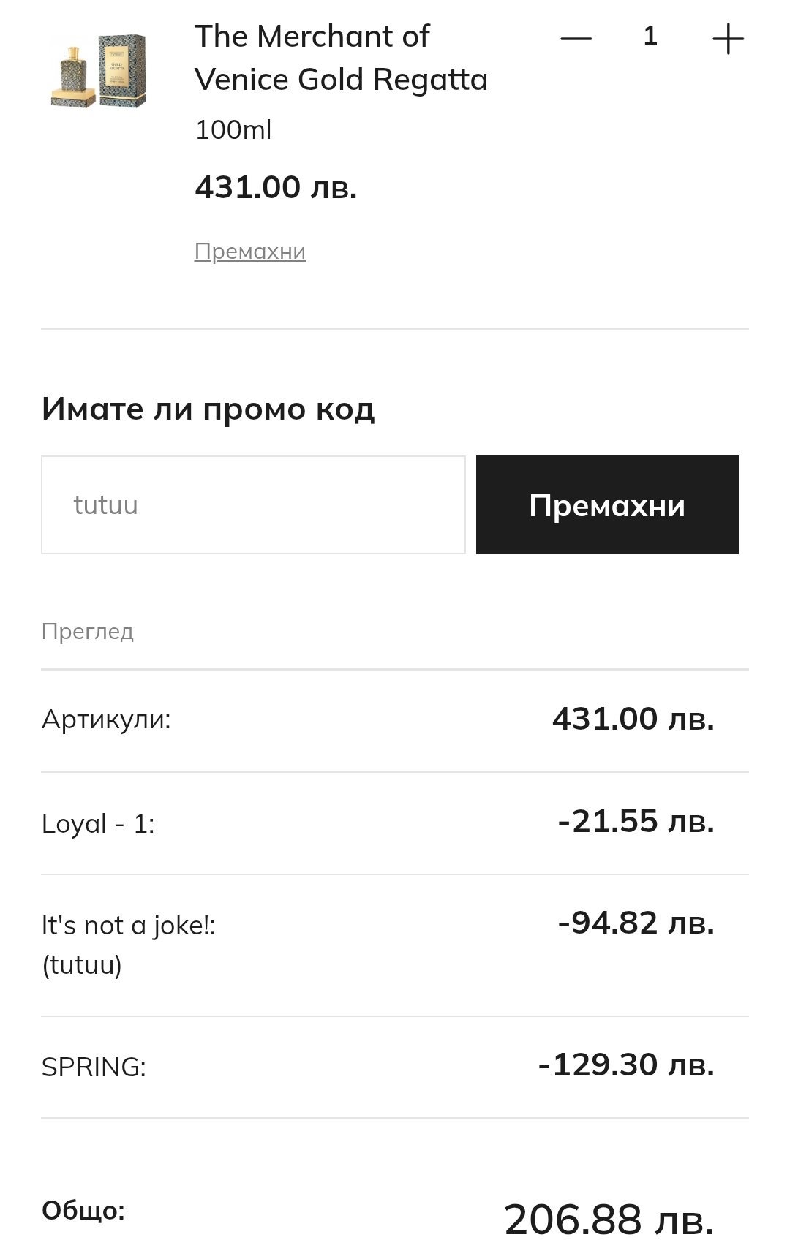This screenshot has height=1259, width=790.
Task: Click the It's not a joke! (tutuu) row
Action: coord(395,945)
